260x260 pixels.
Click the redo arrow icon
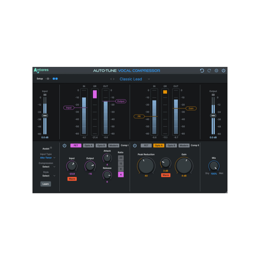[x=209, y=71]
